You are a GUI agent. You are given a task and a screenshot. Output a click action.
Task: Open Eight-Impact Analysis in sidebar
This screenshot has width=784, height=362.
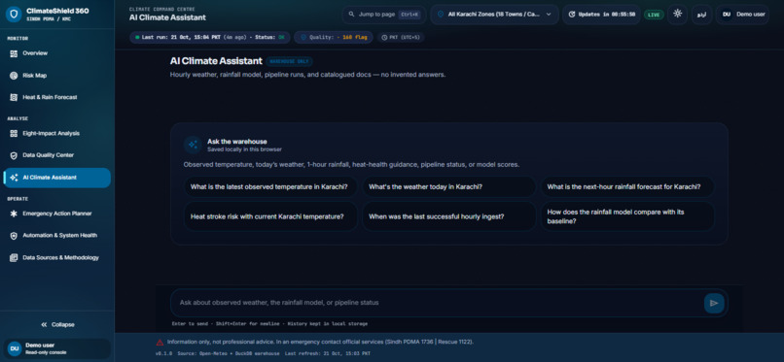click(57, 133)
